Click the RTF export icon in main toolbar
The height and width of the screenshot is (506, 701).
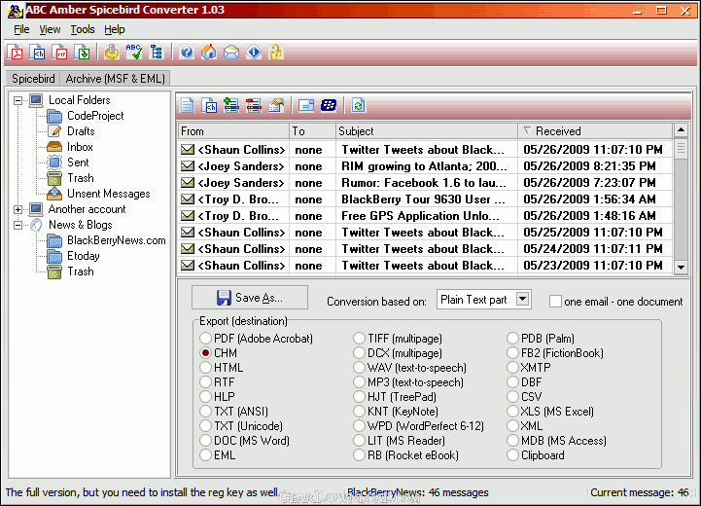(x=60, y=53)
